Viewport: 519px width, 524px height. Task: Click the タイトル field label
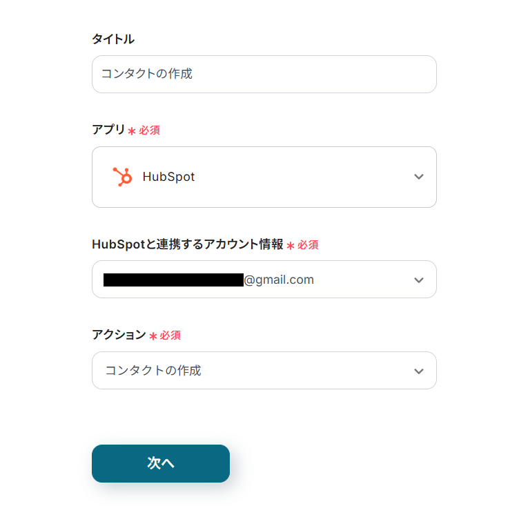tap(112, 39)
